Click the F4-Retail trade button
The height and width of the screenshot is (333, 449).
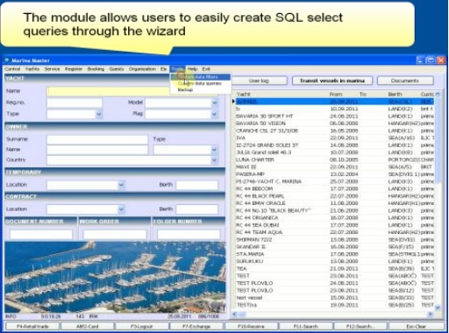click(32, 326)
